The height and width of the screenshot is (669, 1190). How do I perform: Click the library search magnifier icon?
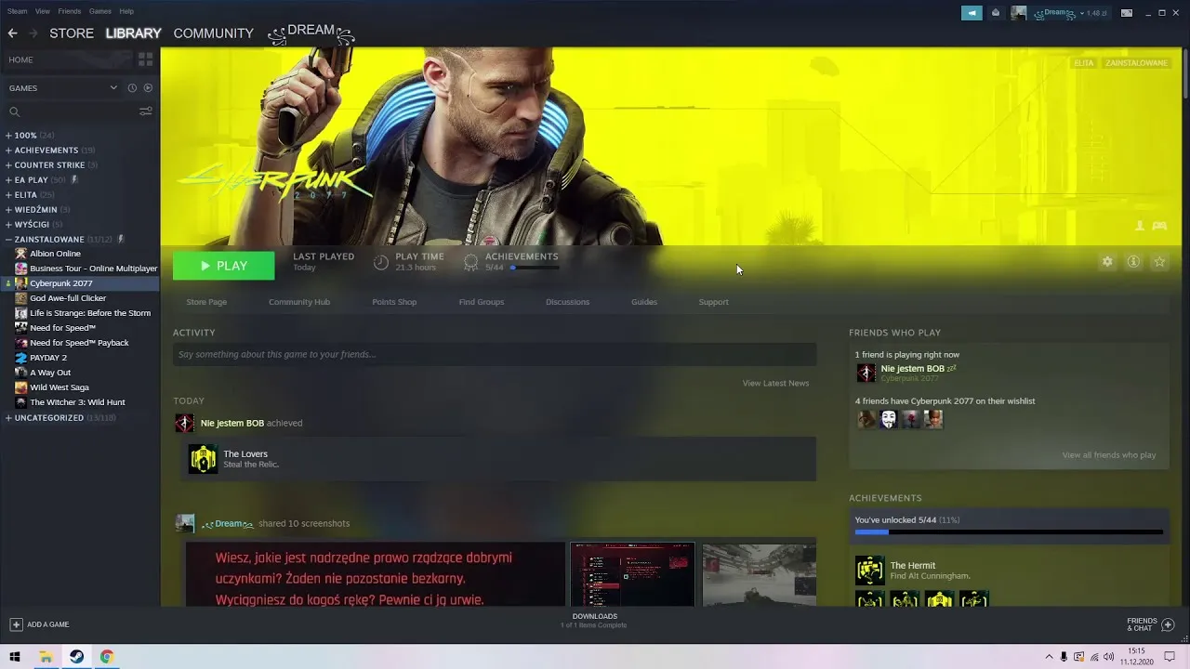(14, 111)
